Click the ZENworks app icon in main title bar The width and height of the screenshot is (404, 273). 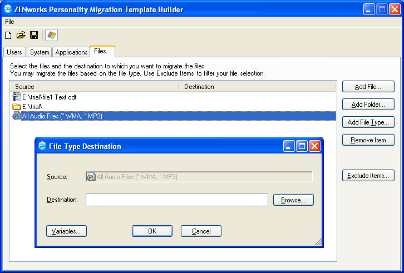[x=8, y=9]
